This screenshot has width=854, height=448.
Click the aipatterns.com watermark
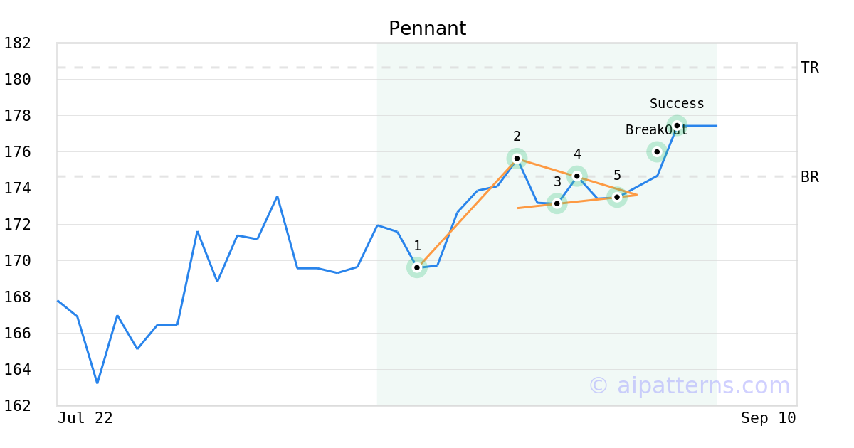click(689, 385)
